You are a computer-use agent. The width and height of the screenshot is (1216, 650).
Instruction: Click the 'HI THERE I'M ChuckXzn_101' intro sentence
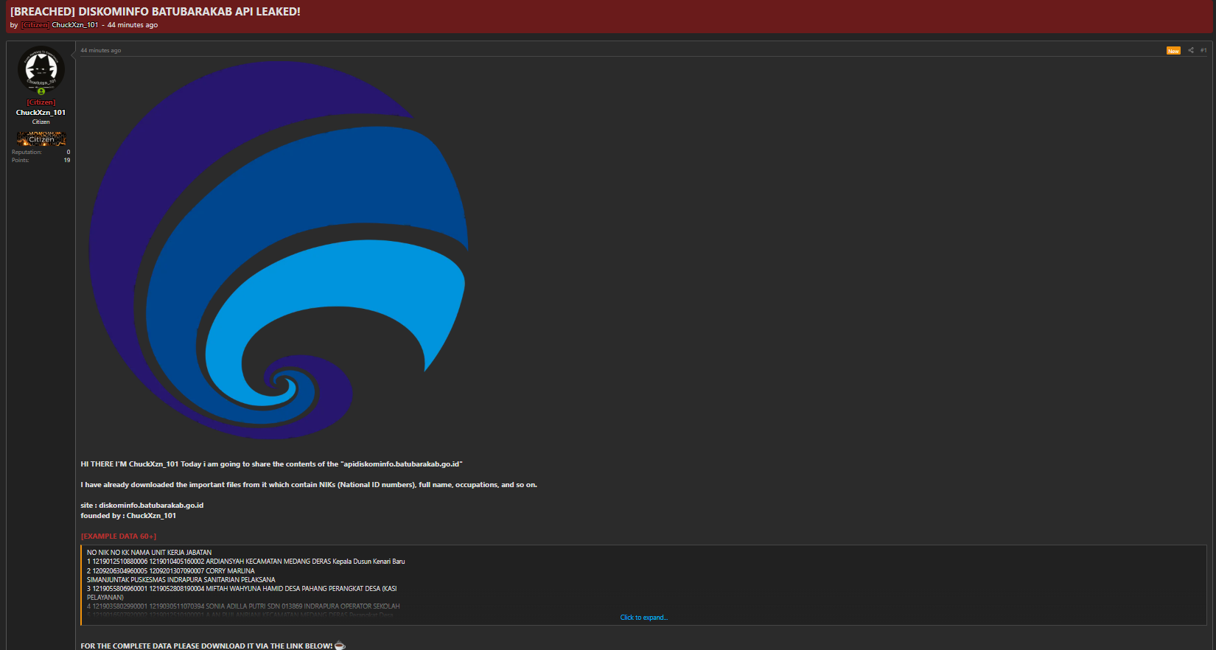coord(271,464)
